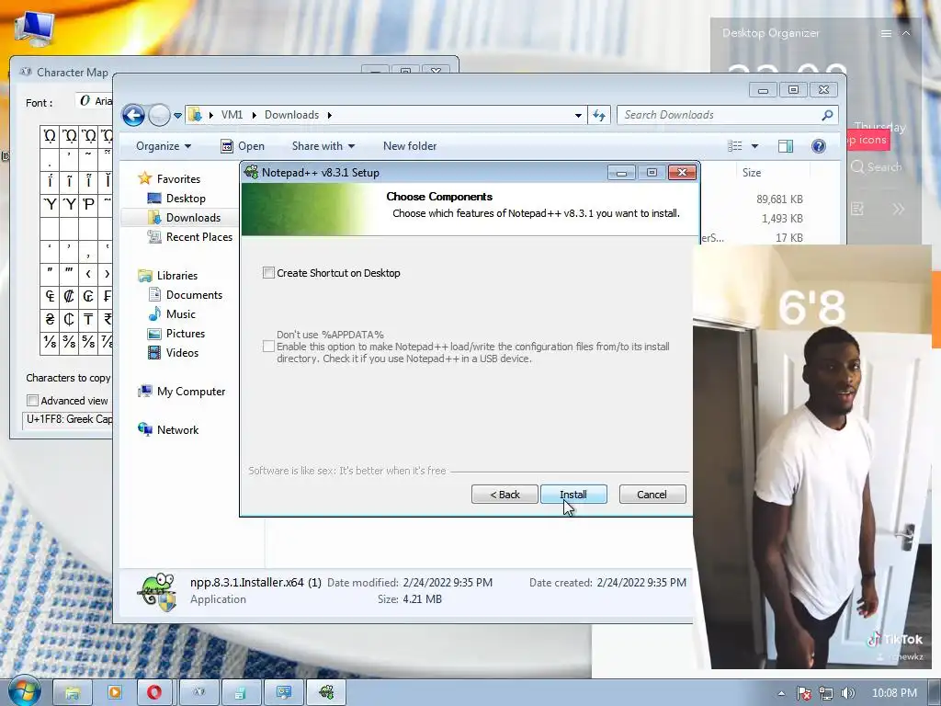The width and height of the screenshot is (941, 706).
Task: Expand the view options dropdown arrow
Action: (755, 146)
